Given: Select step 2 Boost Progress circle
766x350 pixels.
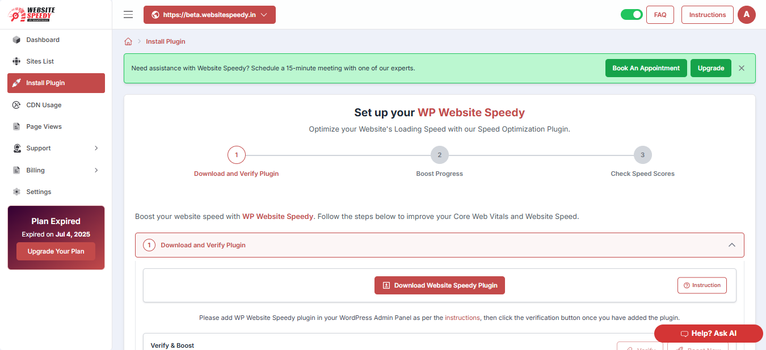Looking at the screenshot, I should click(x=440, y=155).
